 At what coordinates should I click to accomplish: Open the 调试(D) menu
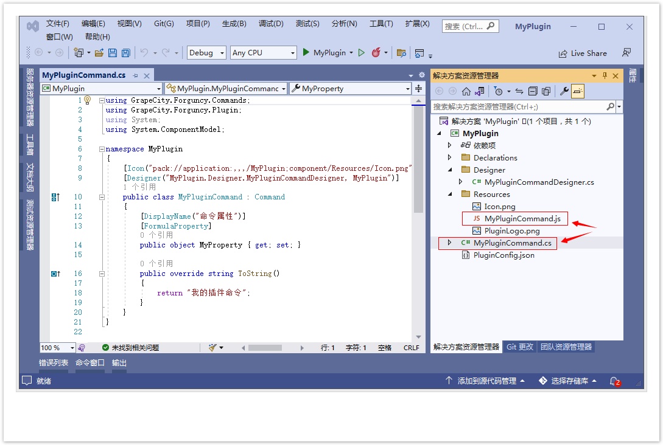tap(271, 24)
